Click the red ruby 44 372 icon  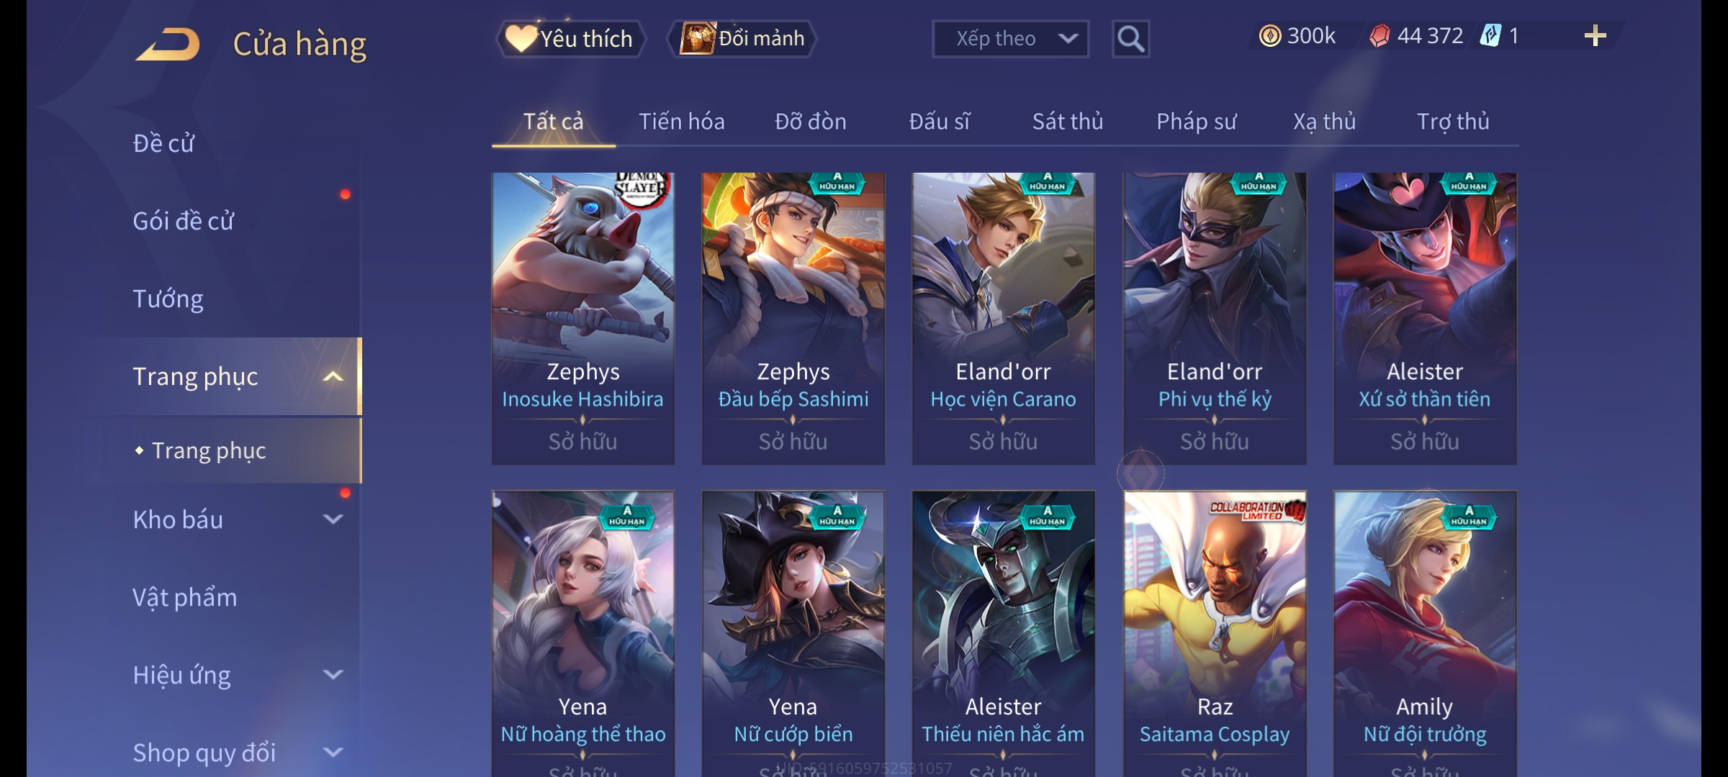pyautogui.click(x=1380, y=36)
